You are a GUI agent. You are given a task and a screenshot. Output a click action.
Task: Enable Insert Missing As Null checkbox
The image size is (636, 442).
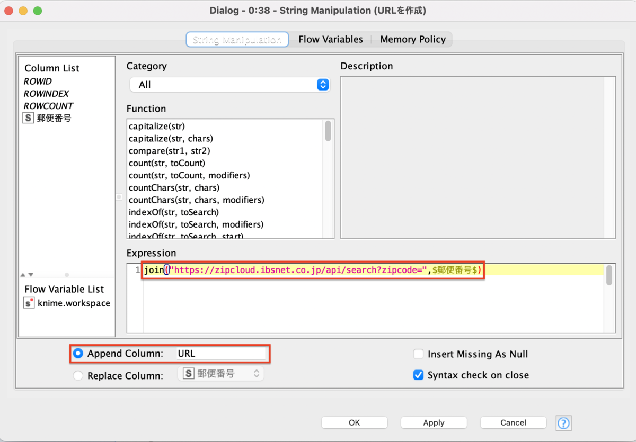[419, 354]
